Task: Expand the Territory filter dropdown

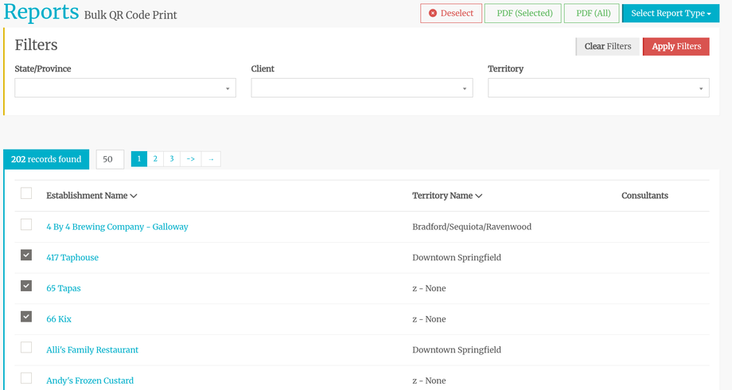Action: point(598,88)
